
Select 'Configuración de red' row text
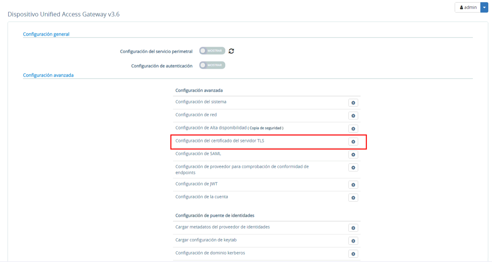click(196, 115)
